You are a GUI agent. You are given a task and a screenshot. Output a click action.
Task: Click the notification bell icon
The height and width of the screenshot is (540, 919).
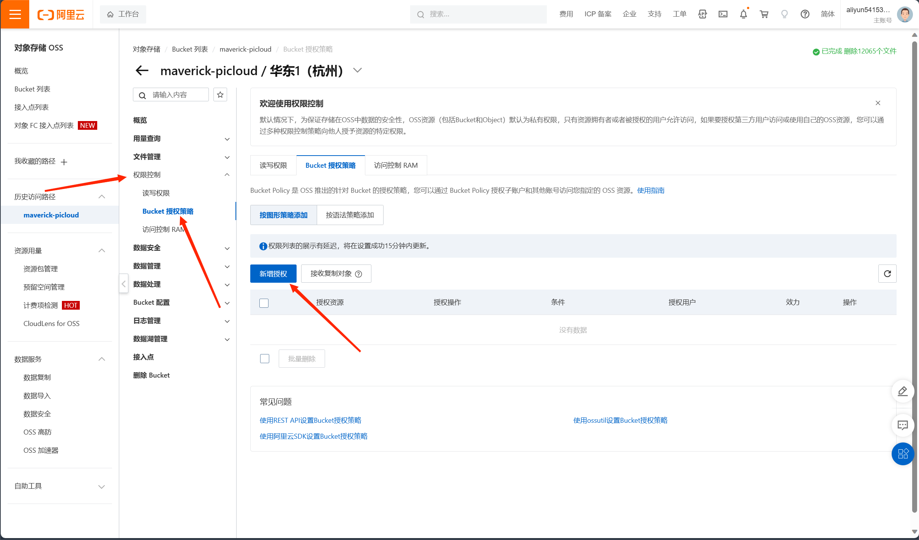(x=743, y=14)
